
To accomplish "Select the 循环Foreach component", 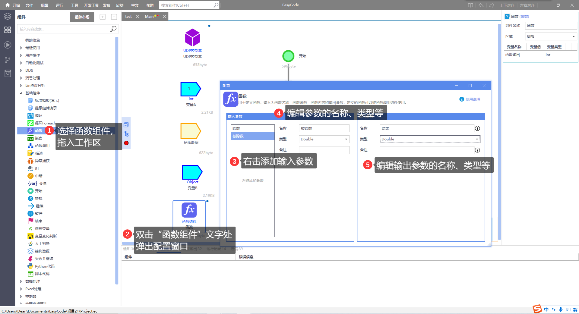I will tap(42, 123).
